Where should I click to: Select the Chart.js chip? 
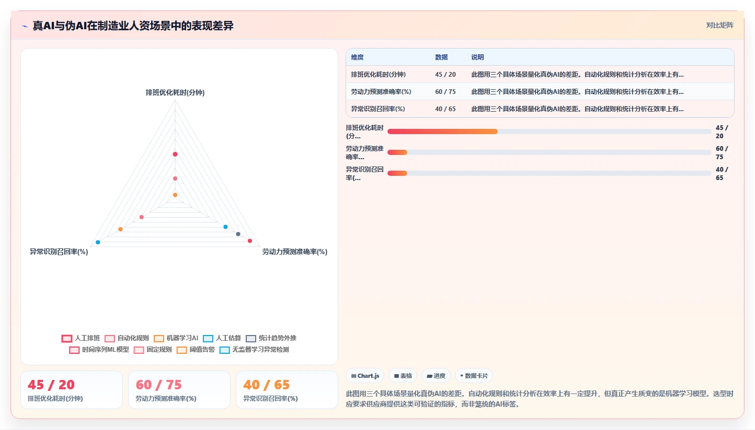(365, 376)
